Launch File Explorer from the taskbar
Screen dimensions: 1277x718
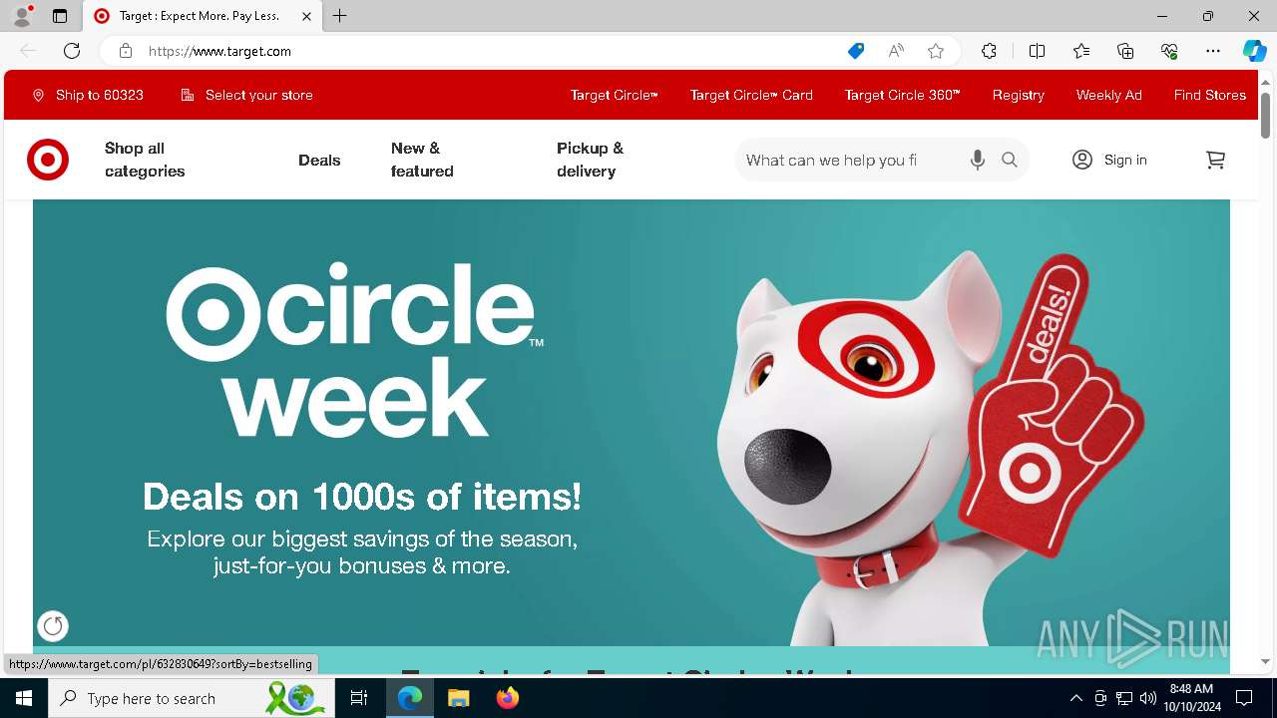[x=458, y=698]
